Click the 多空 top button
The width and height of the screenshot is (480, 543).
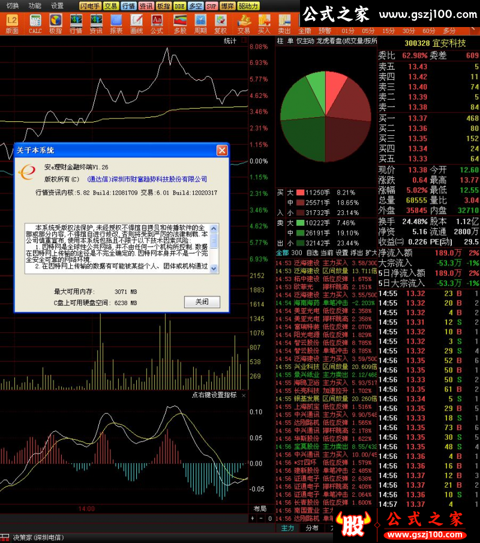[196, 6]
